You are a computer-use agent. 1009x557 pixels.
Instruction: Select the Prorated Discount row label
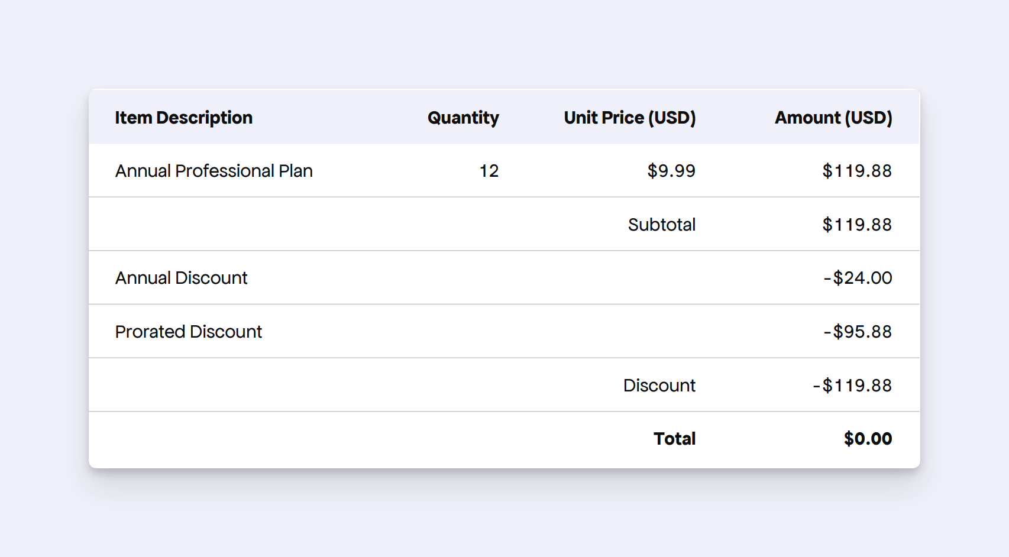coord(188,332)
